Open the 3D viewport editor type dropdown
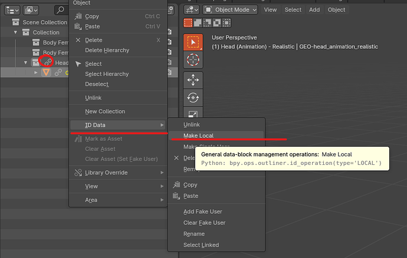 [x=191, y=10]
